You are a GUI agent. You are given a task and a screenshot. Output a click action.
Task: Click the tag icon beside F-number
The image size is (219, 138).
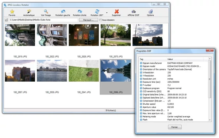coord(141,85)
